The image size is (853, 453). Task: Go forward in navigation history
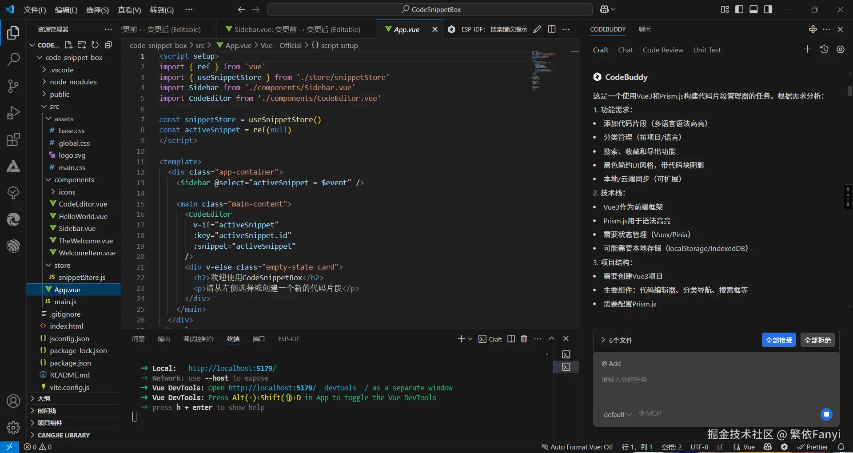256,9
